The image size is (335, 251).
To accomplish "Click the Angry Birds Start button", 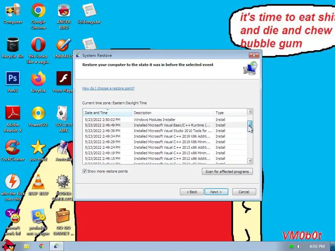I will [x=9, y=245].
